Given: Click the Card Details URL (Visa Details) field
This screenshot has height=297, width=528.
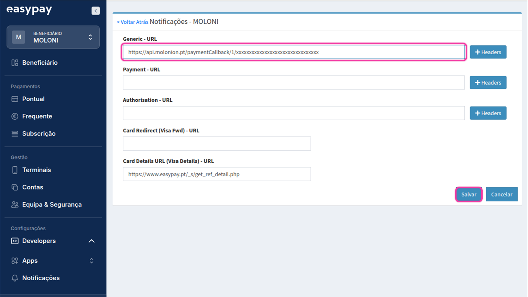Looking at the screenshot, I should click(217, 174).
